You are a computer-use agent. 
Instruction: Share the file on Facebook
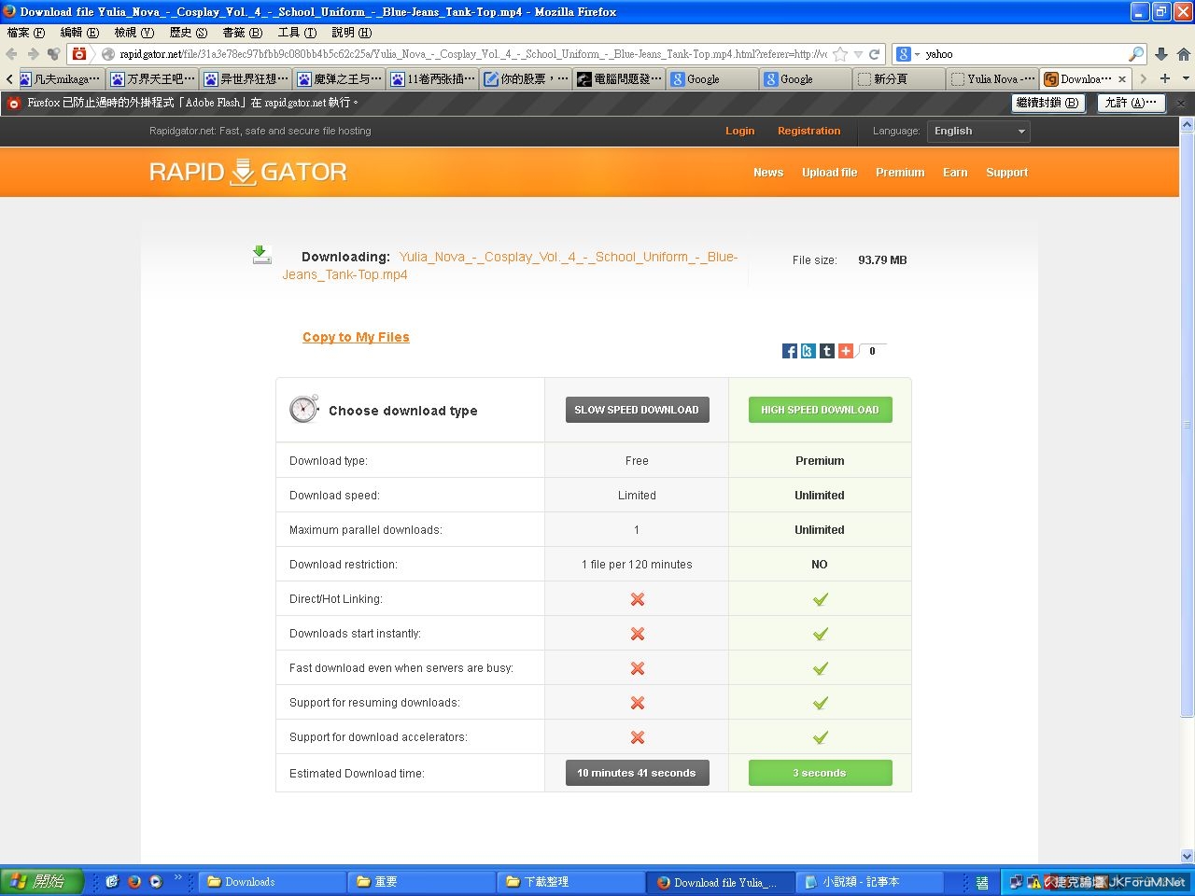[790, 351]
